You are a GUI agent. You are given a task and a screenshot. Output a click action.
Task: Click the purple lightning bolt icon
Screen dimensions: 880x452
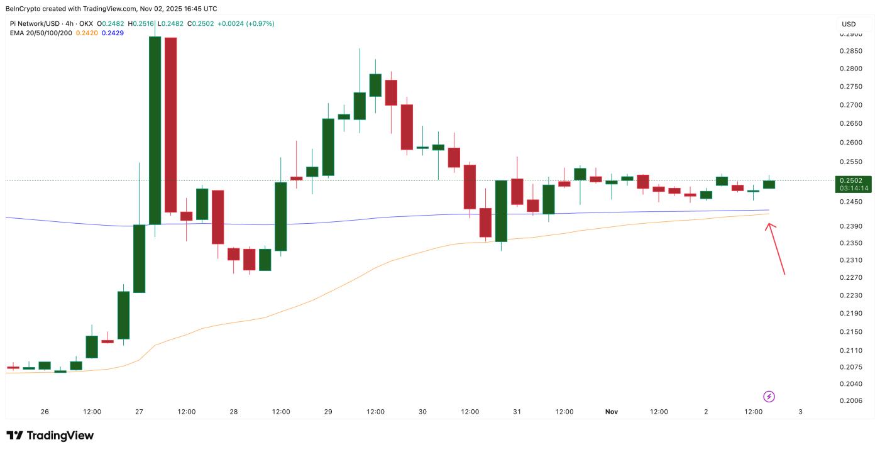click(769, 397)
